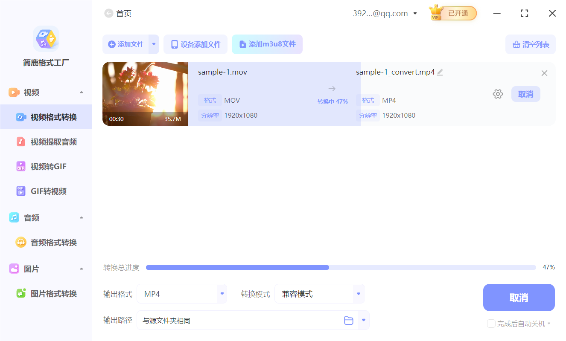The height and width of the screenshot is (341, 566).
Task: Click the 清空列表 button
Action: coord(531,44)
